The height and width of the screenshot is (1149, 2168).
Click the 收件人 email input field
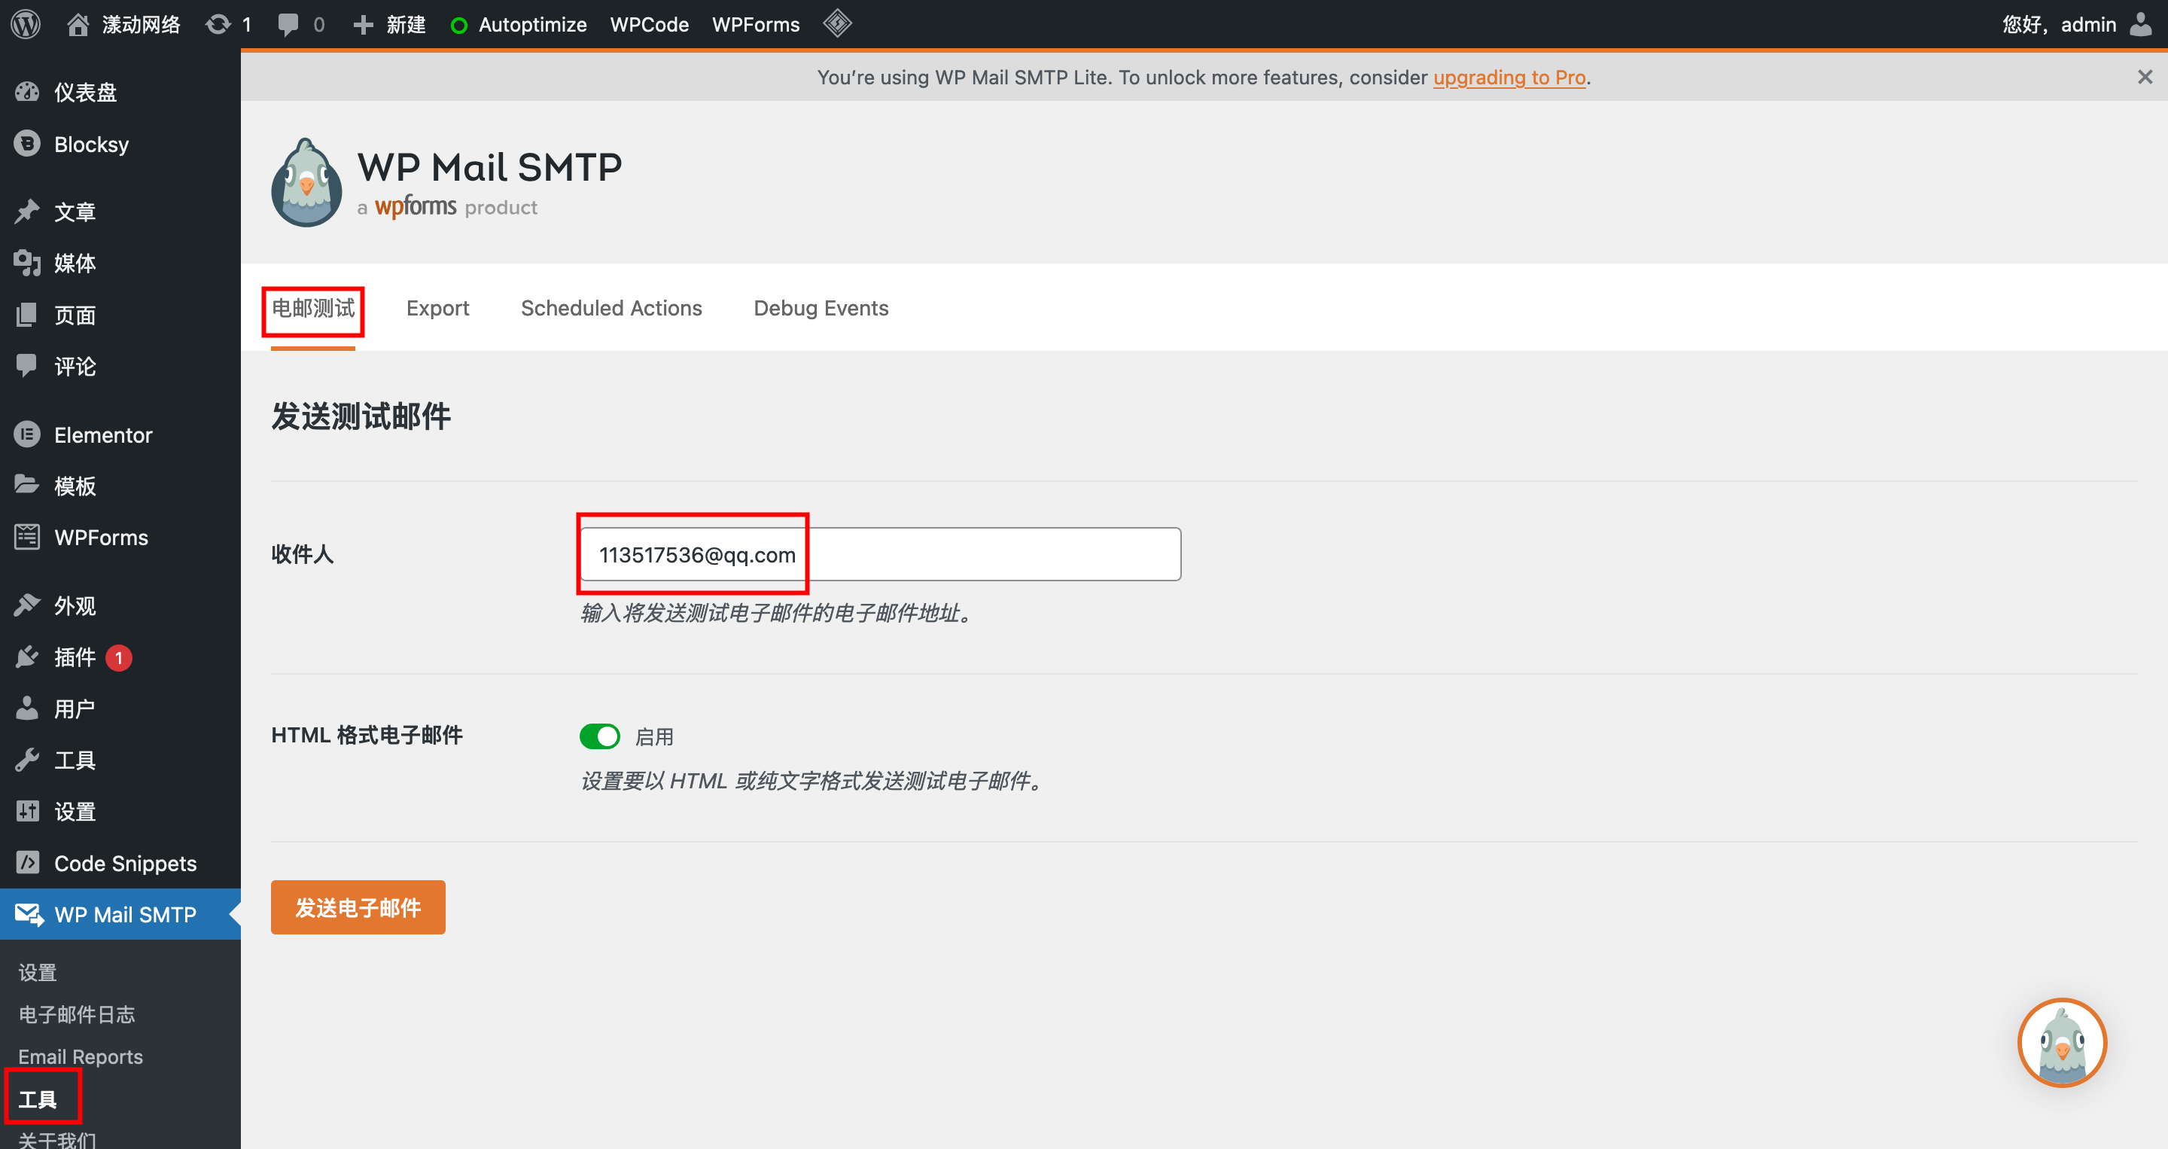880,554
